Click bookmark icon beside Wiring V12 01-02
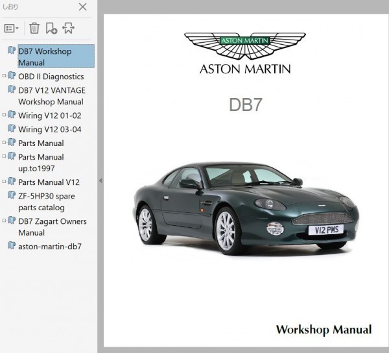 [x=12, y=114]
